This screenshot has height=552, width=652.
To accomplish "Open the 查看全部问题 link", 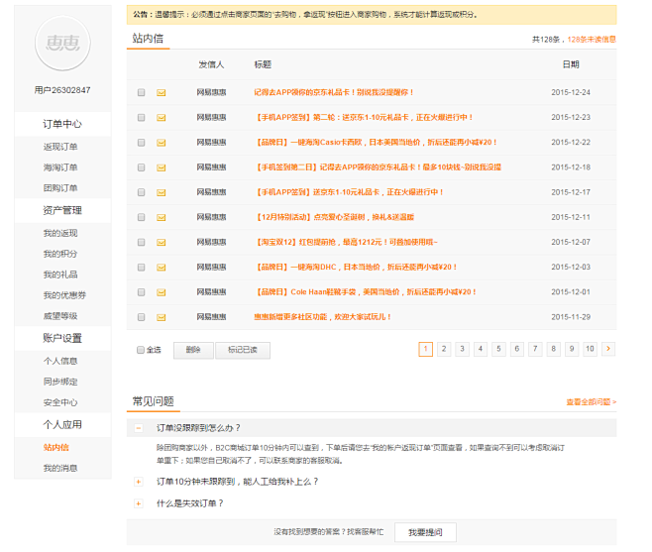I will pos(591,402).
